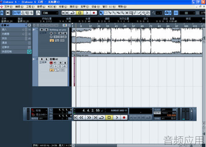Mute track 1 Nothing on you

[42, 30]
